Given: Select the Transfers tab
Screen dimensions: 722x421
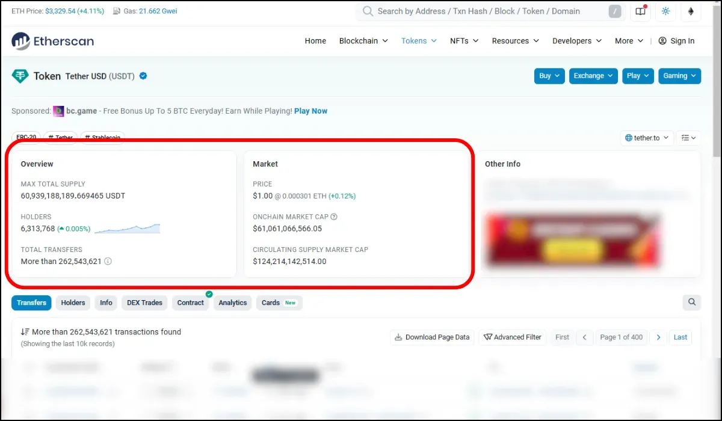Looking at the screenshot, I should [x=31, y=303].
